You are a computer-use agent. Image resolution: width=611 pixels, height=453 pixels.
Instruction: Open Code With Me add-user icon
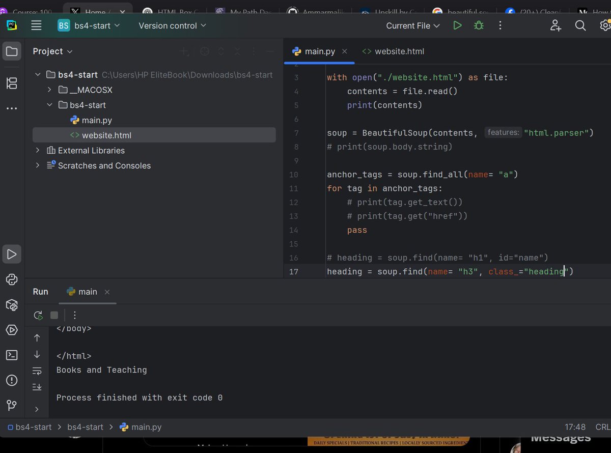556,25
